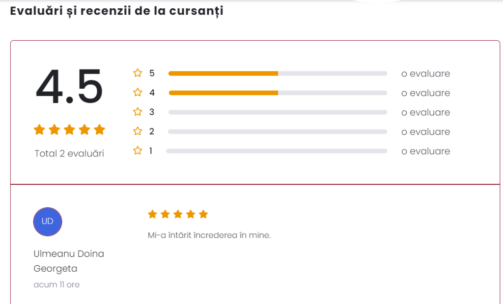503x304 pixels.
Task: Click the reviewer name Ulmeanu Doina Georgeta
Action: tap(69, 261)
